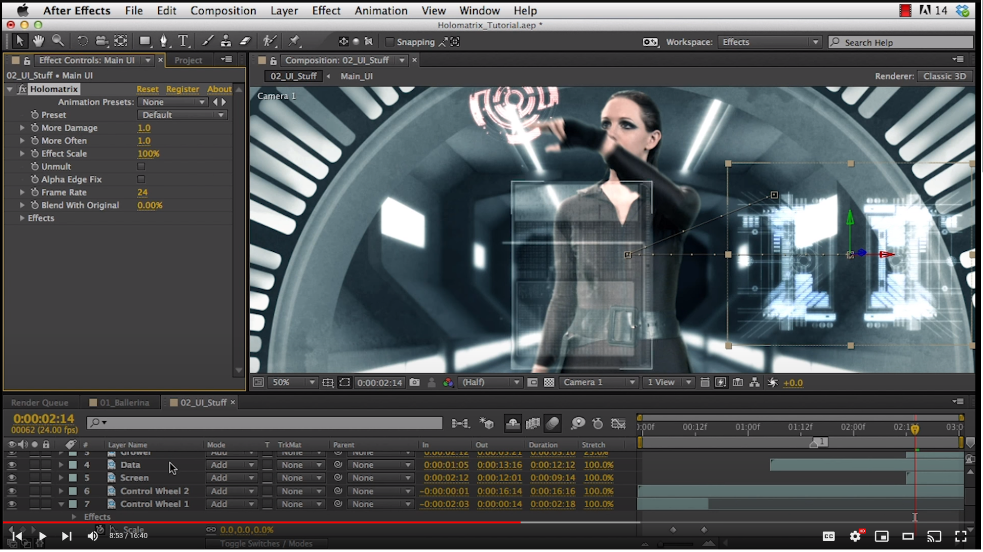Expand the More Damage property

pos(22,128)
